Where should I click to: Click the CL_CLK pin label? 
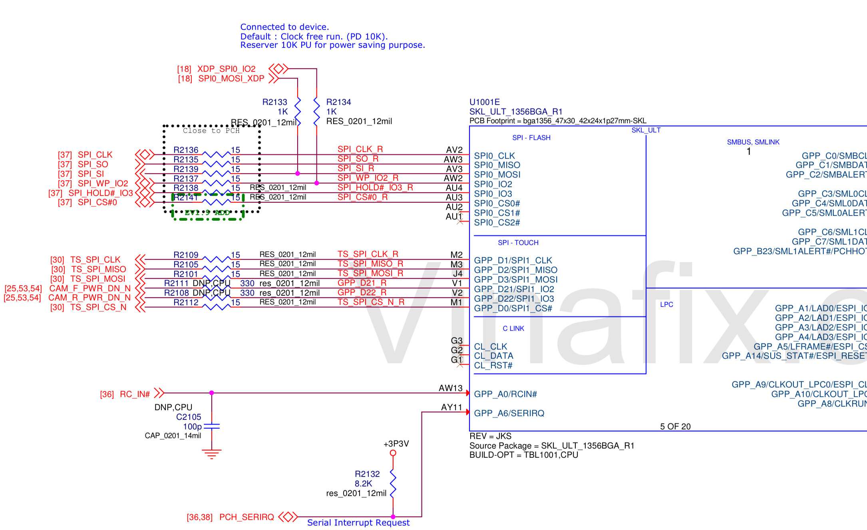[x=490, y=346]
